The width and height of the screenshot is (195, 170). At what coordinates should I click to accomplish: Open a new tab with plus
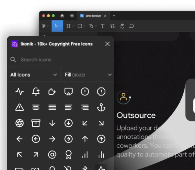coord(114,16)
